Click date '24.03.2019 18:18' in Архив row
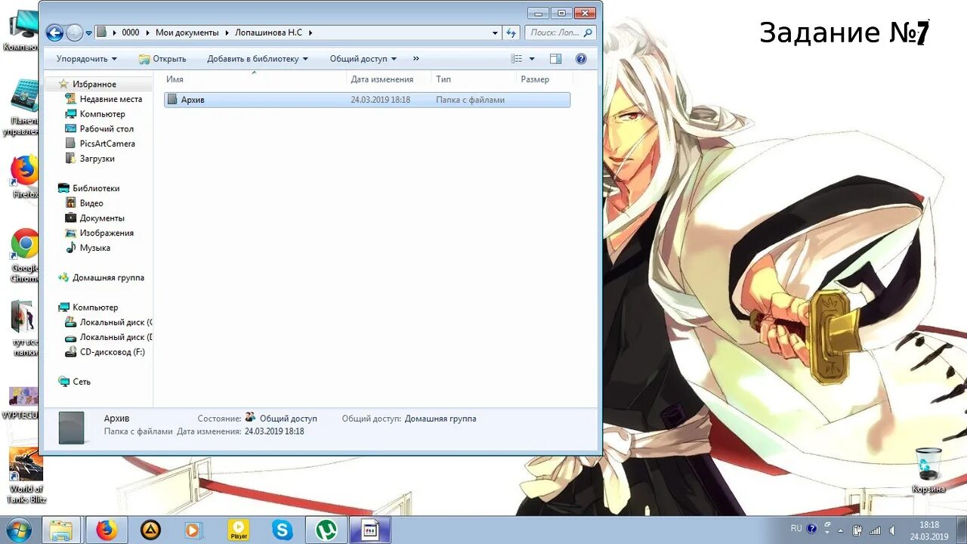967x544 pixels. point(380,100)
